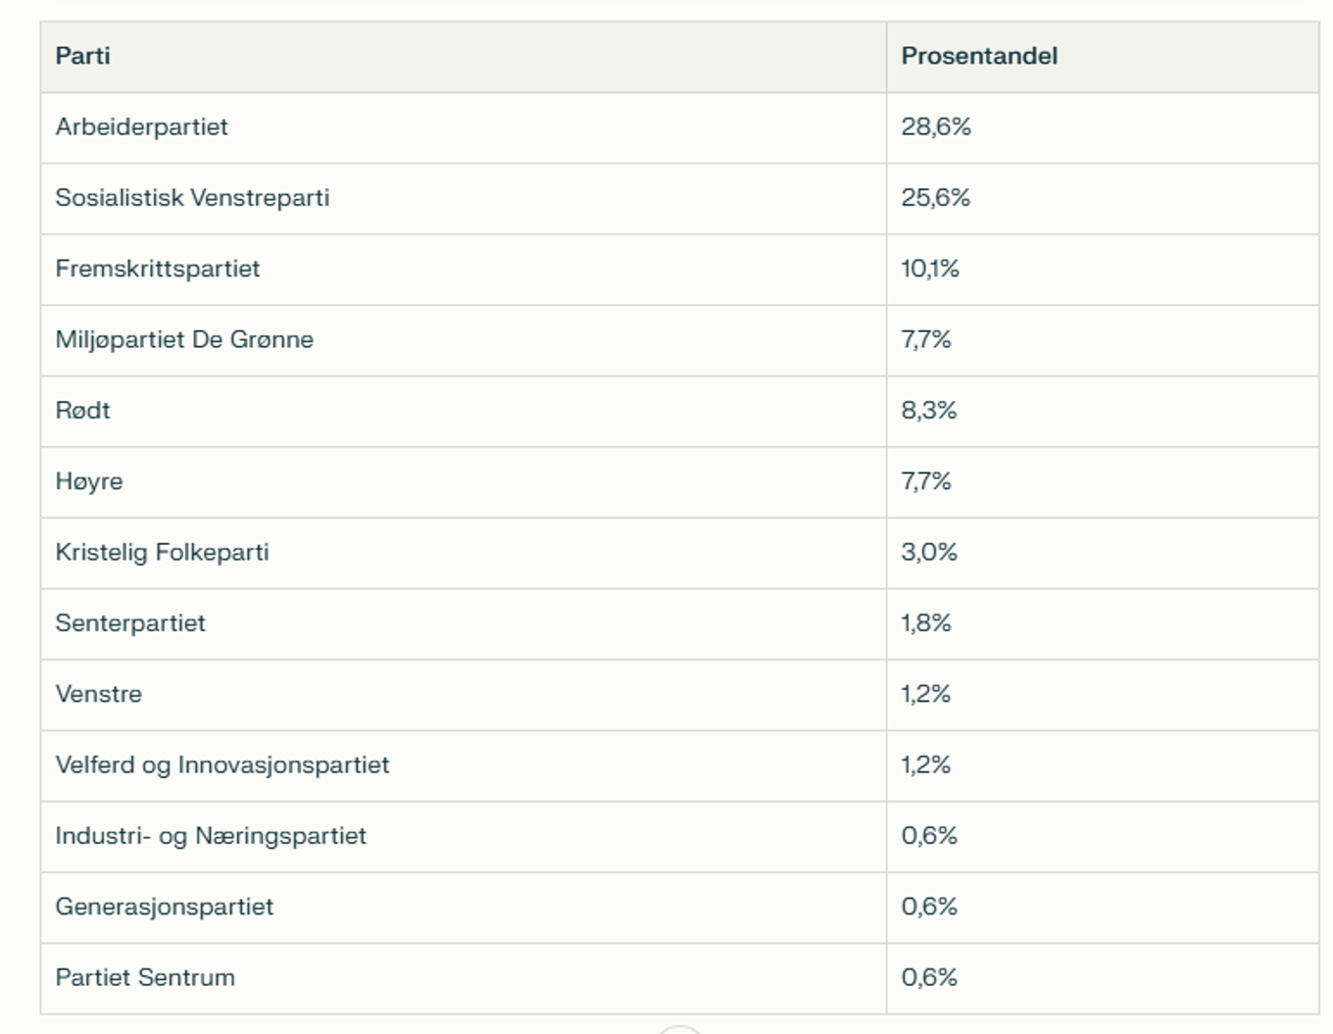Click the 10,1% percentage value

click(x=930, y=269)
